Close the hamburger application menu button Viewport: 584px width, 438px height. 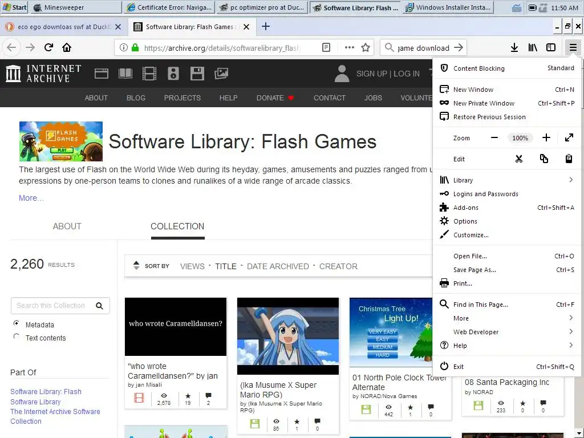point(573,48)
